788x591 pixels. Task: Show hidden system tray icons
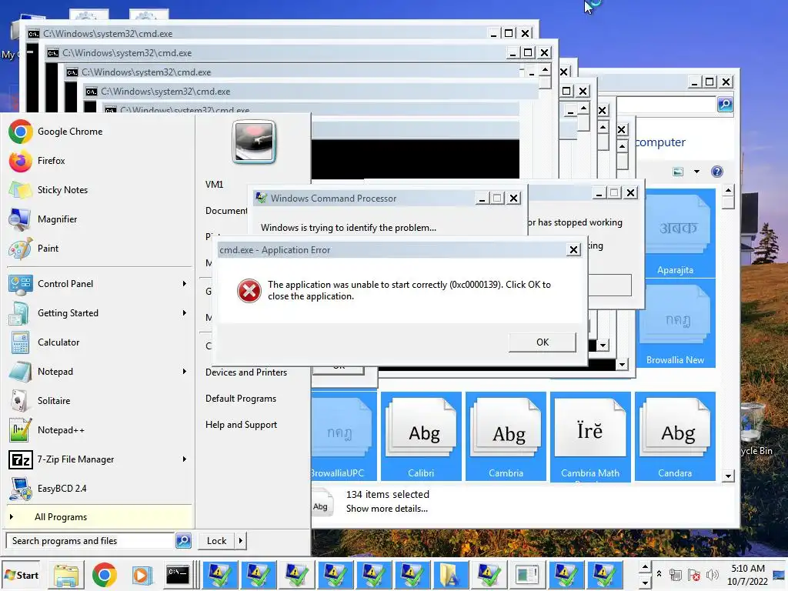(x=659, y=574)
